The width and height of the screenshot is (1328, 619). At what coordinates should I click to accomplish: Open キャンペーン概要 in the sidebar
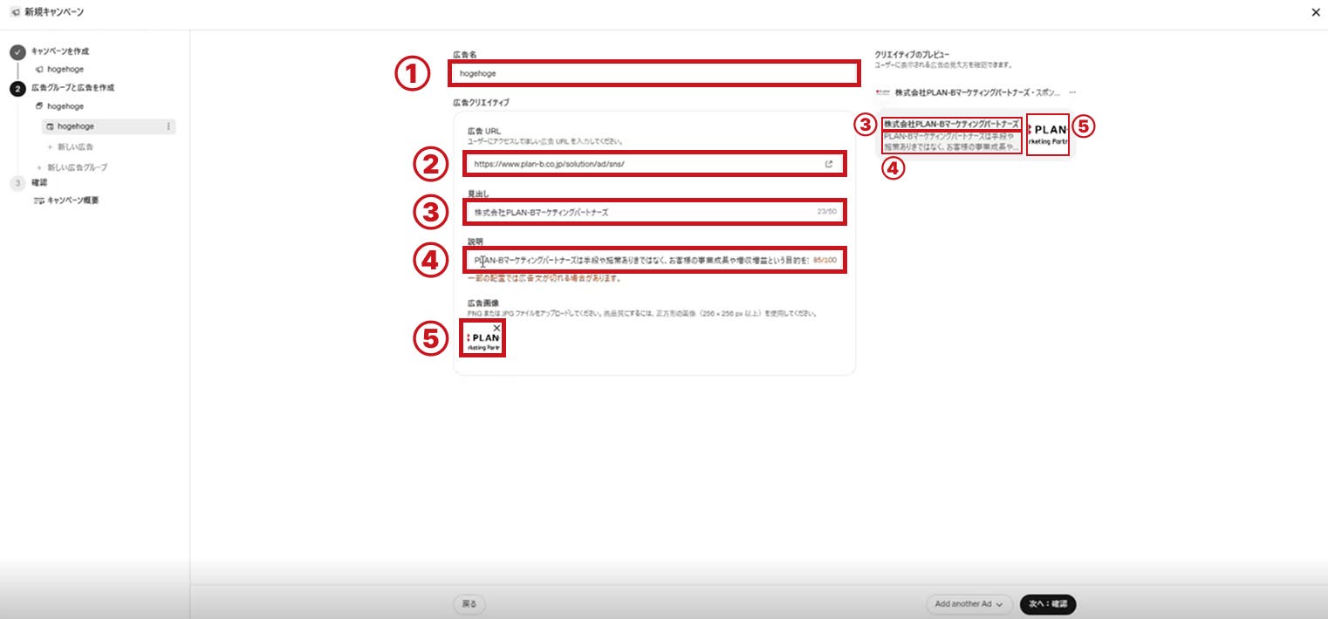tap(72, 201)
